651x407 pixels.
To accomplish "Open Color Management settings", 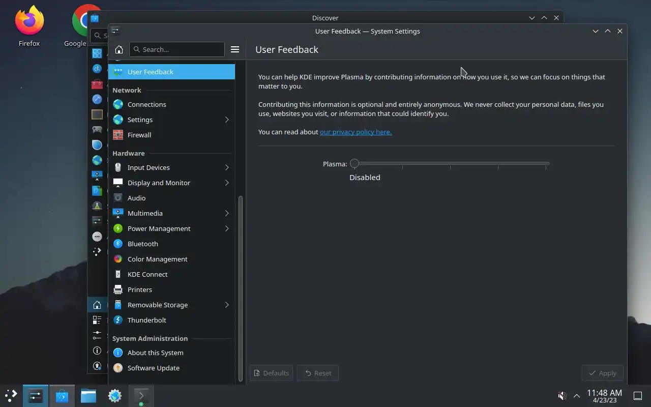I will (171, 259).
